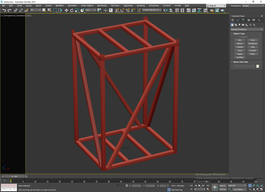Viewport: 265px width, 192px height.
Task: Activate the Select and Link tool
Action: (x=16, y=10)
